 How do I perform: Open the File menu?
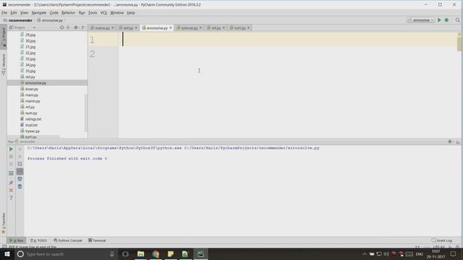coord(4,13)
